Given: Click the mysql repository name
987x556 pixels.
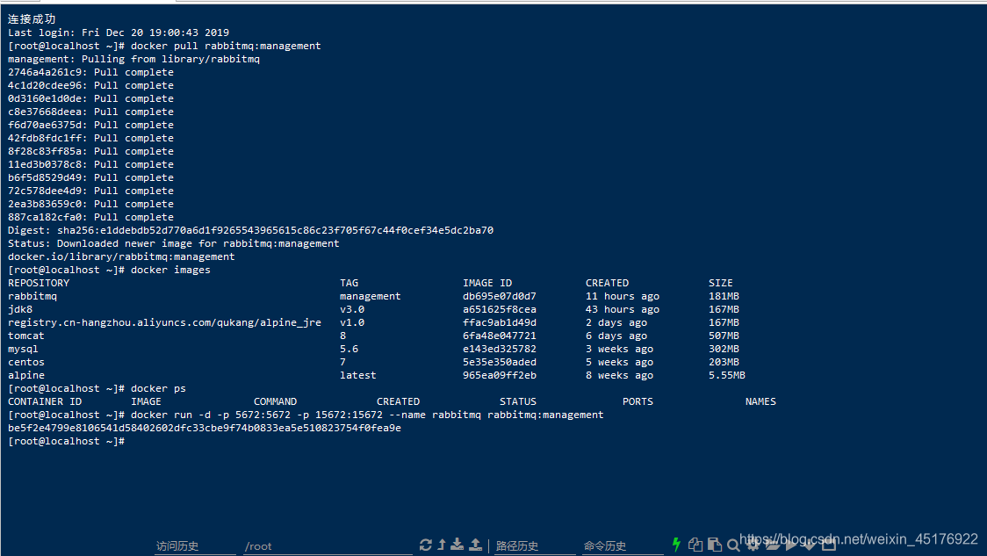Looking at the screenshot, I should tap(24, 350).
